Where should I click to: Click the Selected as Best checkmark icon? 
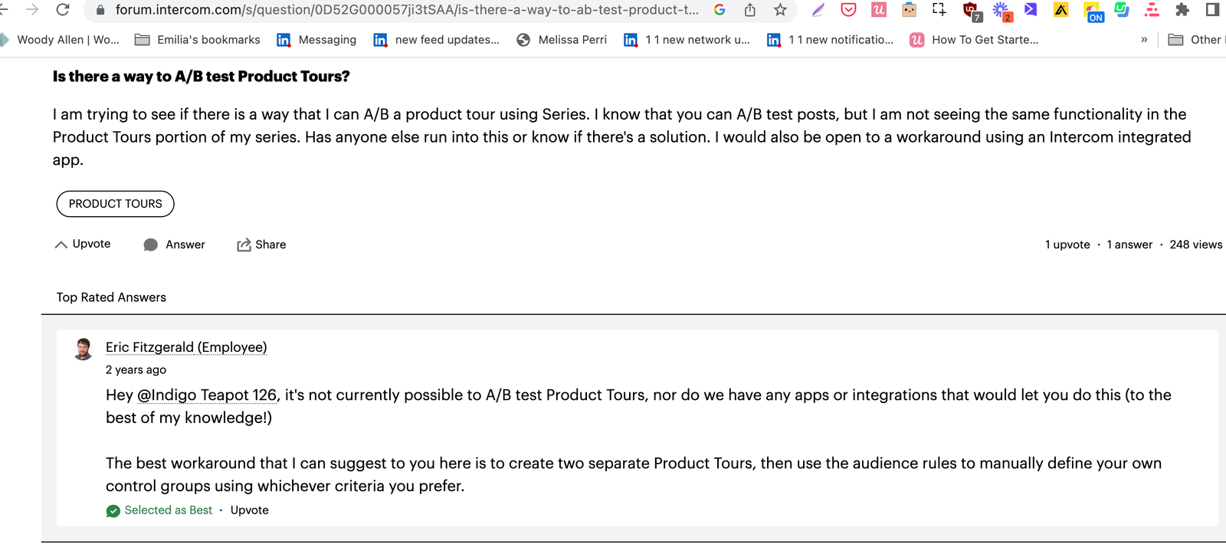coord(113,511)
